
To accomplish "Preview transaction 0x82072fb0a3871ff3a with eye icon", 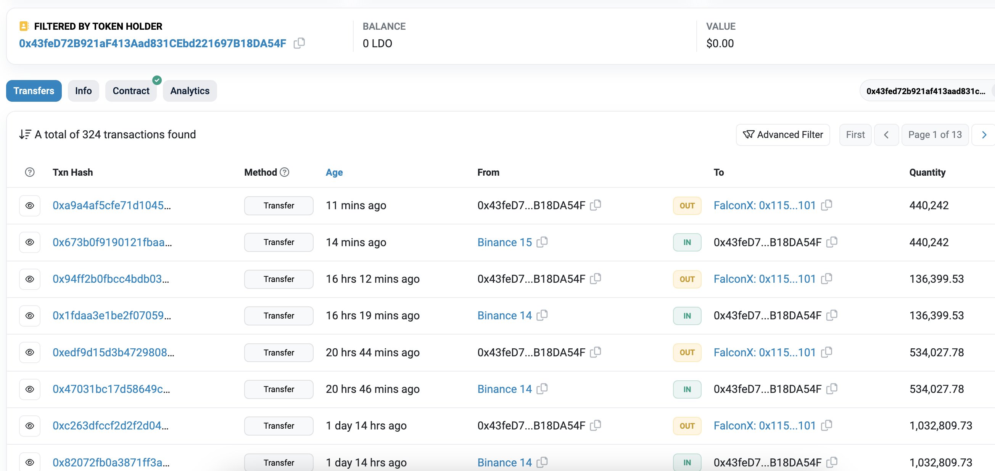I will 30,462.
